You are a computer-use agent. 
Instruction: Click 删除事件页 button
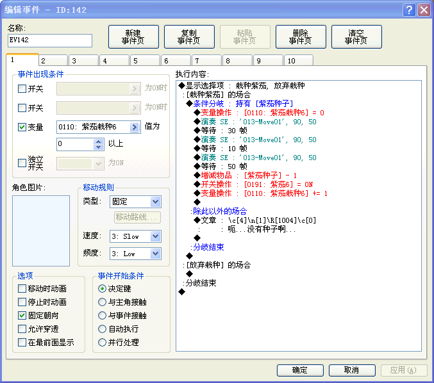click(301, 37)
